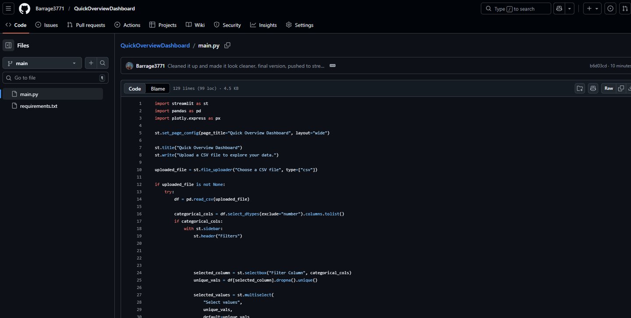Copy raw file contents icon
631x318 pixels.
click(x=621, y=88)
